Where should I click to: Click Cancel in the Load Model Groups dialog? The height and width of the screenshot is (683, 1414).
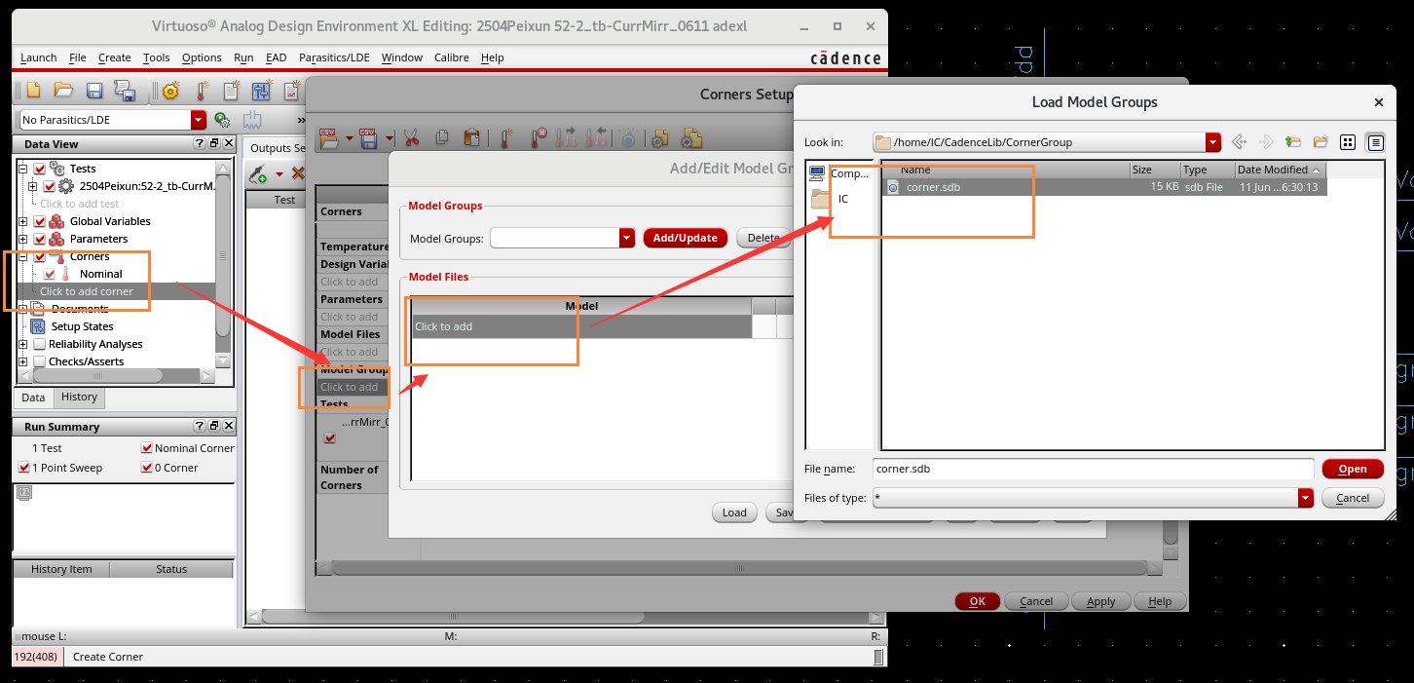(1352, 498)
